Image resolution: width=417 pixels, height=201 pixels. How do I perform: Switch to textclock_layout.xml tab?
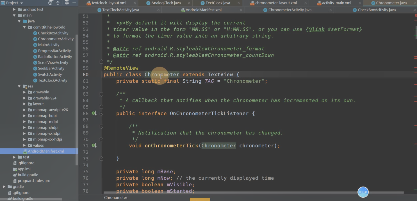click(x=109, y=3)
